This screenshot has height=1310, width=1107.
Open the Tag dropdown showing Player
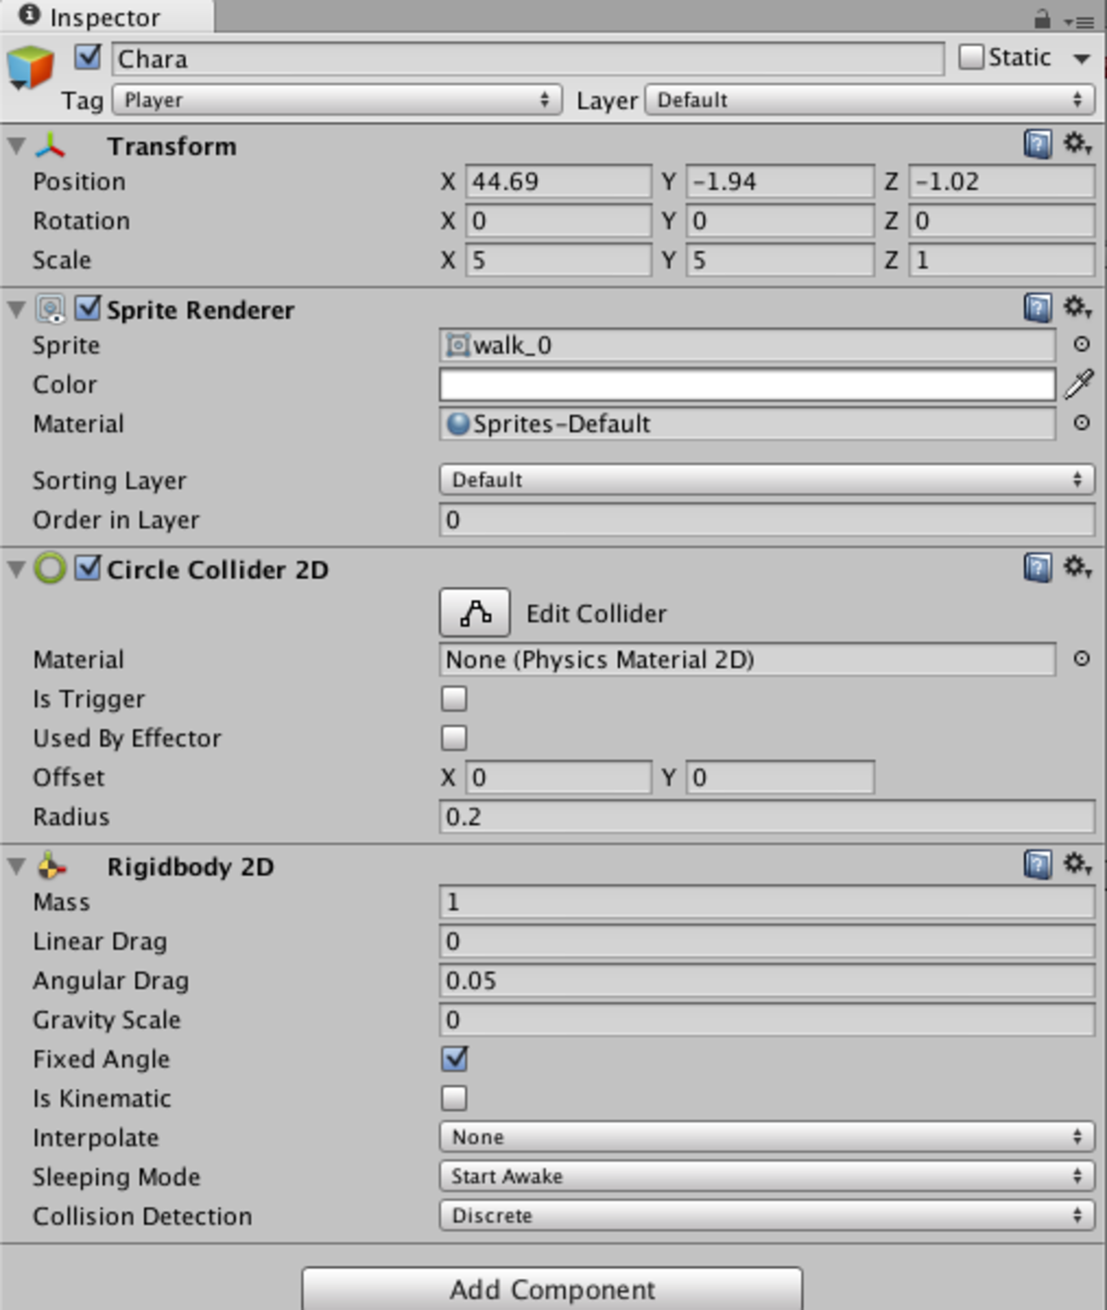(x=337, y=100)
